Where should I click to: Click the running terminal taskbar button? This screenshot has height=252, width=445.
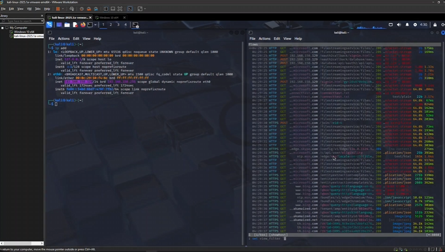(136, 25)
